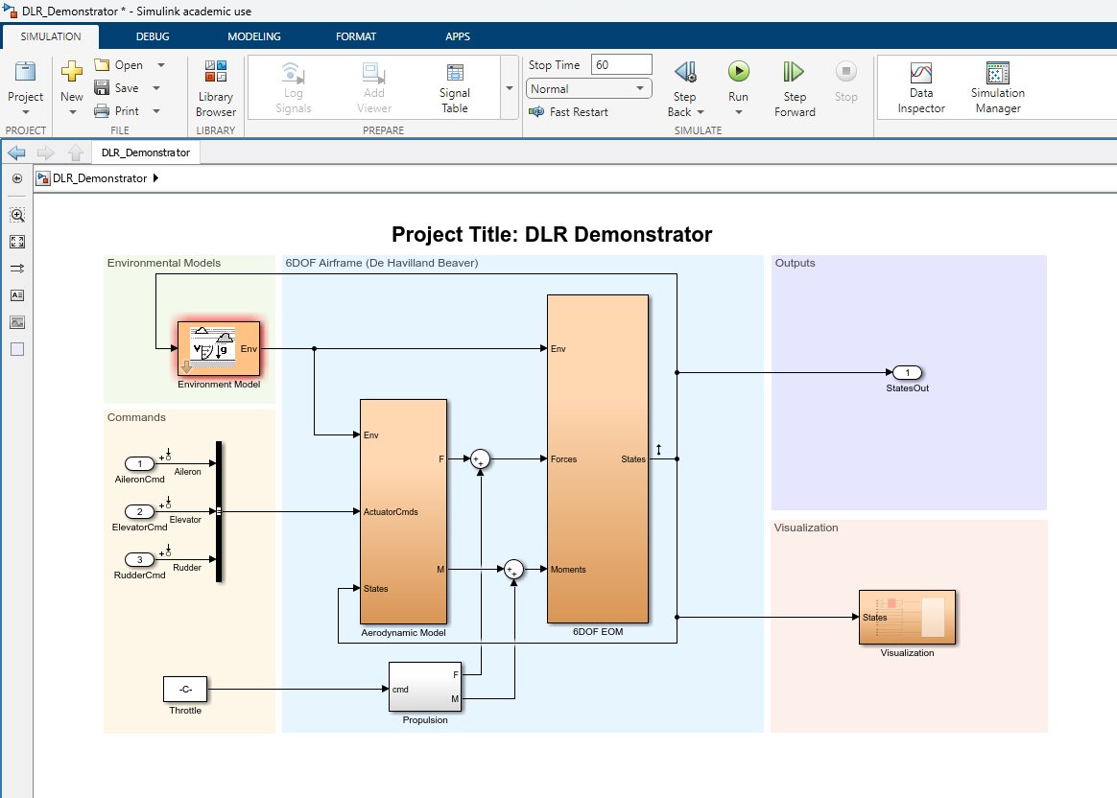Viewport: 1117px width, 798px height.
Task: Click the Stop simulation icon
Action: 845,71
